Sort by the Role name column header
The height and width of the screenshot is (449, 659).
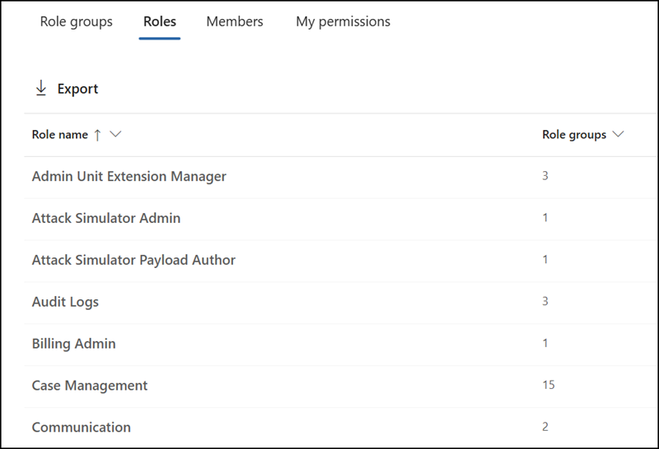59,135
